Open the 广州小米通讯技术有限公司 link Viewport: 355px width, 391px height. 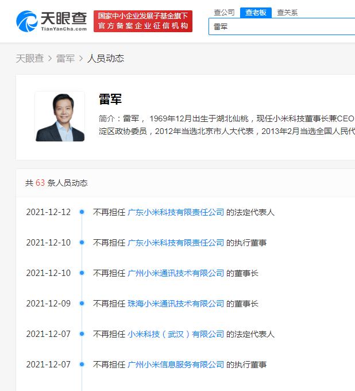click(x=176, y=273)
